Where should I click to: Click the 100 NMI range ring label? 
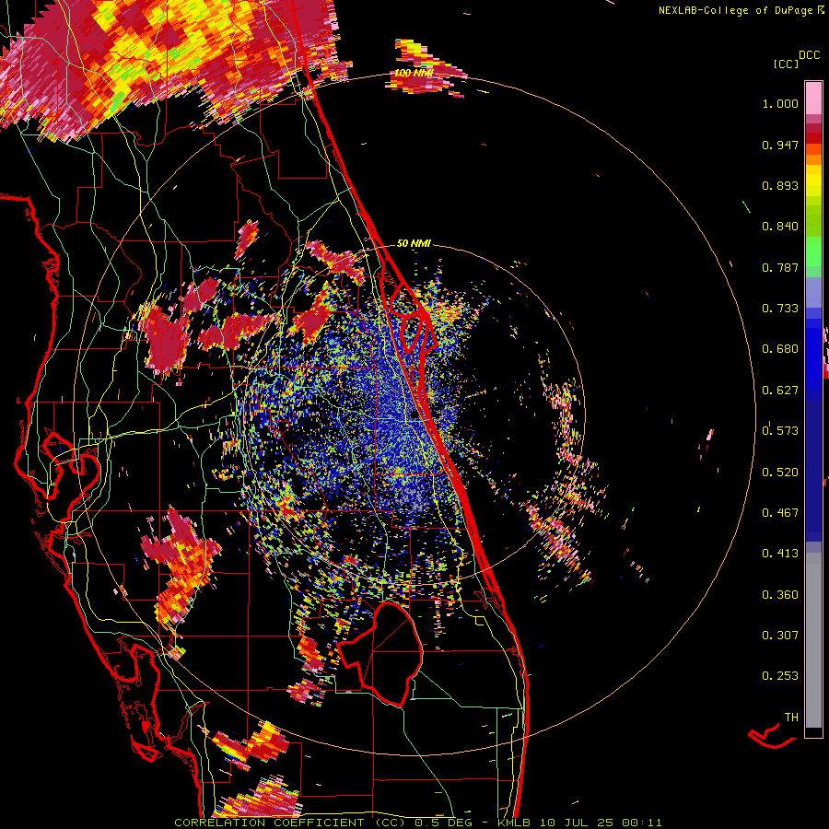point(414,73)
